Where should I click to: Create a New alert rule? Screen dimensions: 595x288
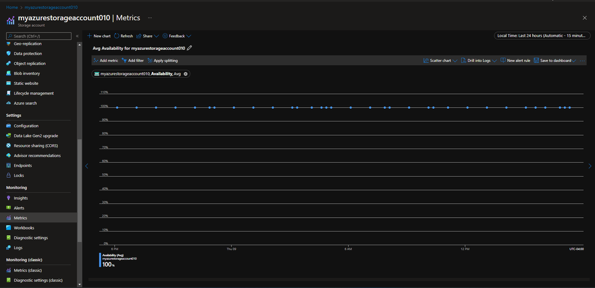coord(515,61)
